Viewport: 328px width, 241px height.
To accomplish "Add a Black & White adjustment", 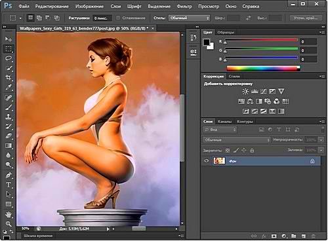I will 259,102.
